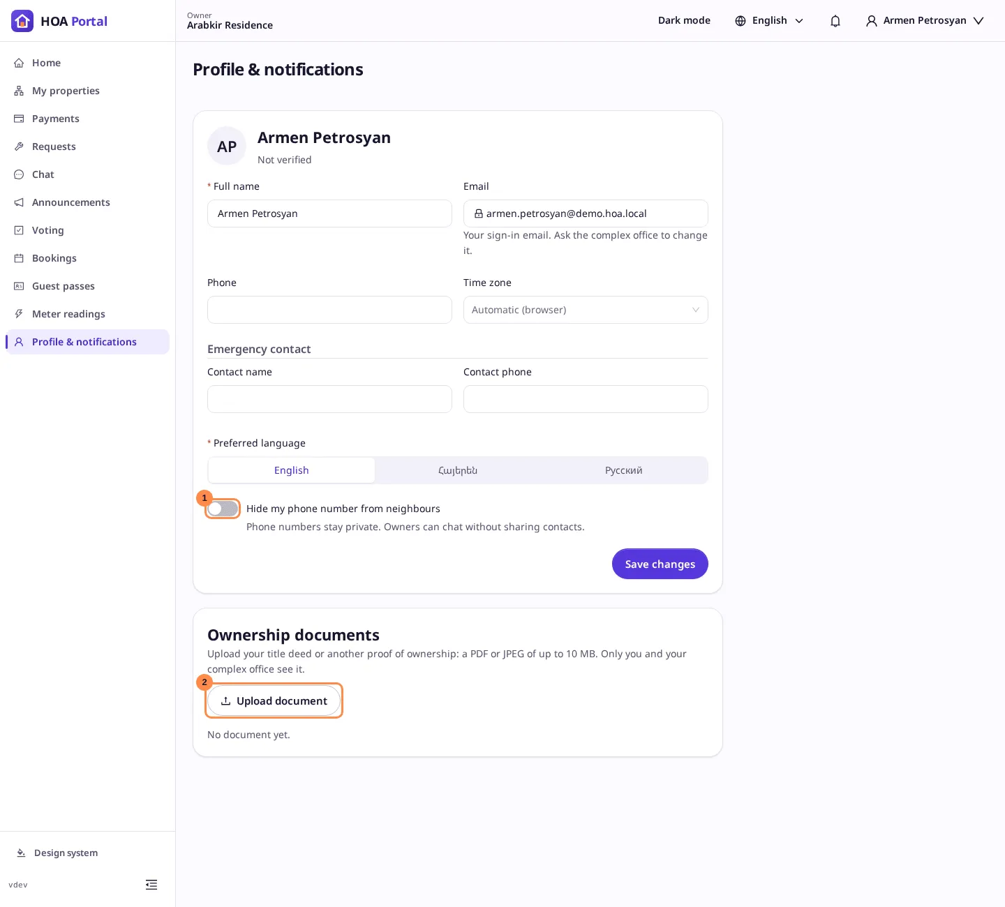This screenshot has width=1005, height=907.
Task: Switch on Dark mode
Action: (684, 20)
